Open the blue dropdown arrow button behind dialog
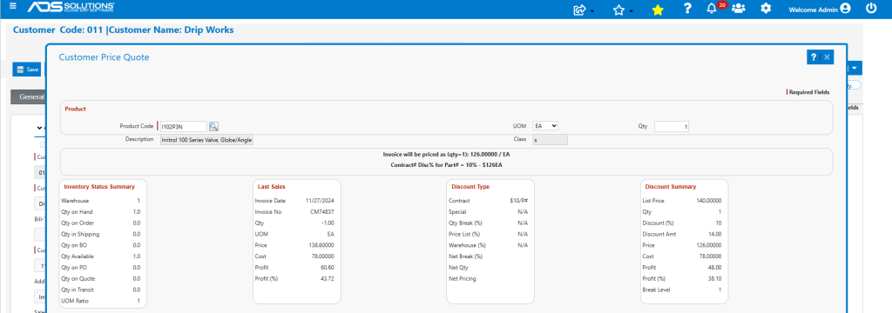The image size is (892, 313). pyautogui.click(x=855, y=68)
